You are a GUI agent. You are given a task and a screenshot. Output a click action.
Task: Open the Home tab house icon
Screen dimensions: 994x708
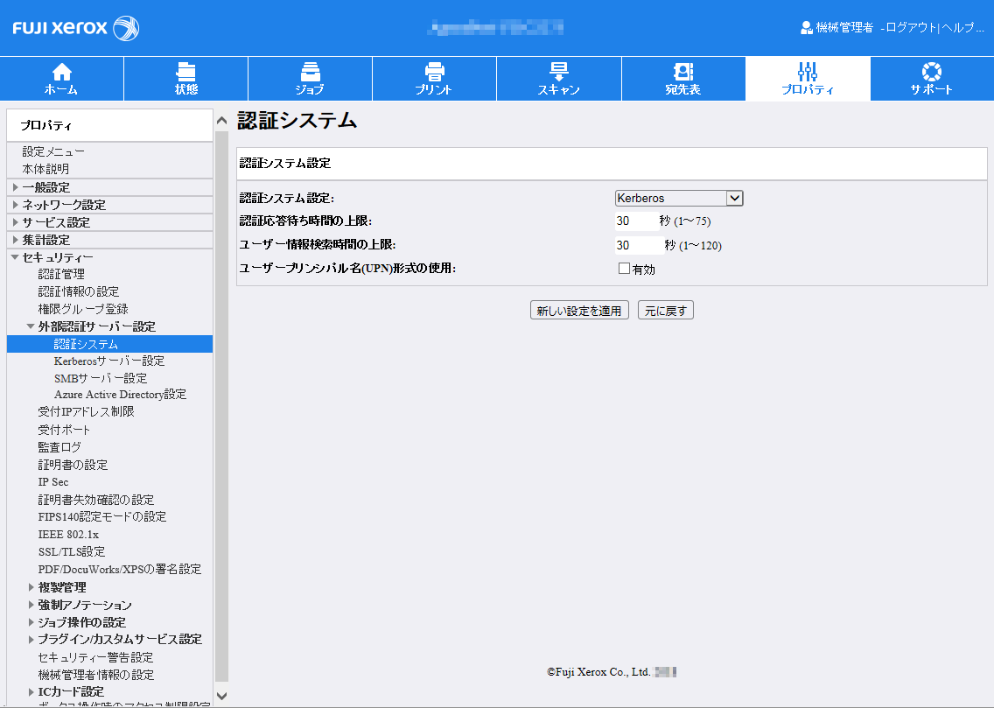[x=61, y=71]
